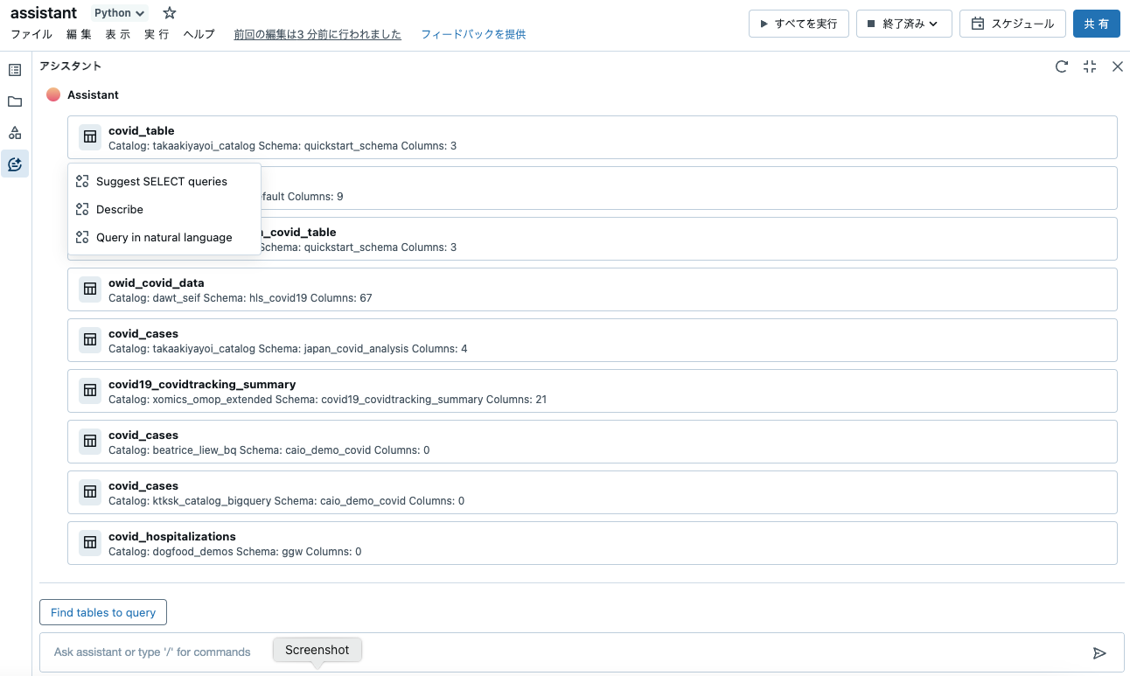This screenshot has height=676, width=1130.
Task: Refresh the Assistant conversation
Action: pos(1061,66)
